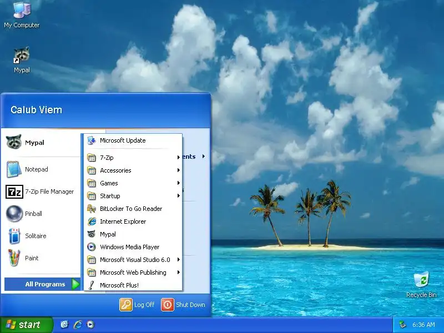Click the system tray network icon

[402, 325]
